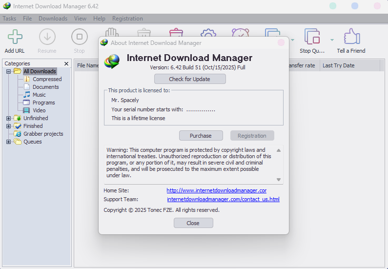Click the Resume toolbar icon
388x269 pixels.
point(47,37)
